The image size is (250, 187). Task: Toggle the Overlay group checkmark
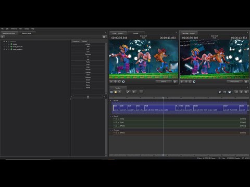(113, 130)
